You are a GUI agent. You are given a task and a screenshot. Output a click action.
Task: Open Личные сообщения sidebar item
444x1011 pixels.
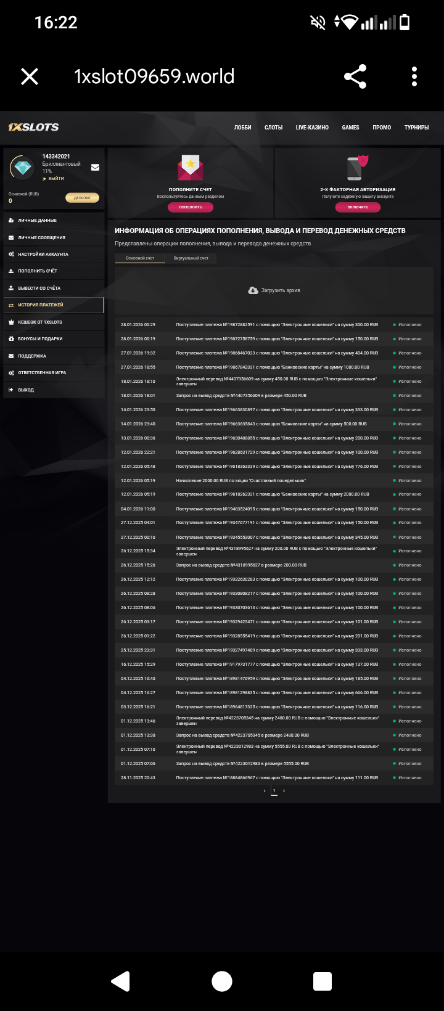point(54,237)
